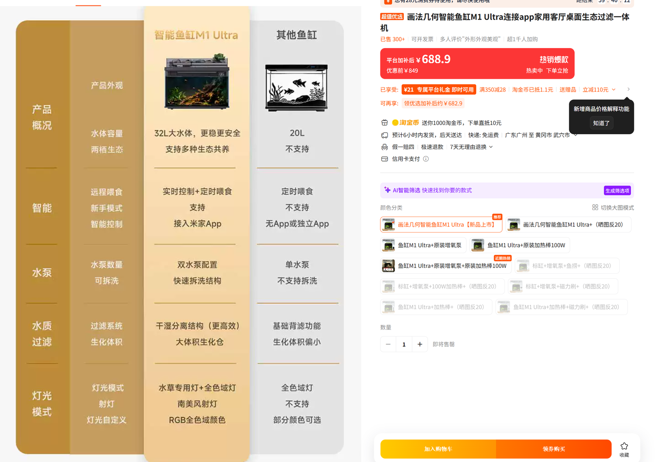
Task: Click the AI智能筛选 sparkle icon
Action: [387, 190]
